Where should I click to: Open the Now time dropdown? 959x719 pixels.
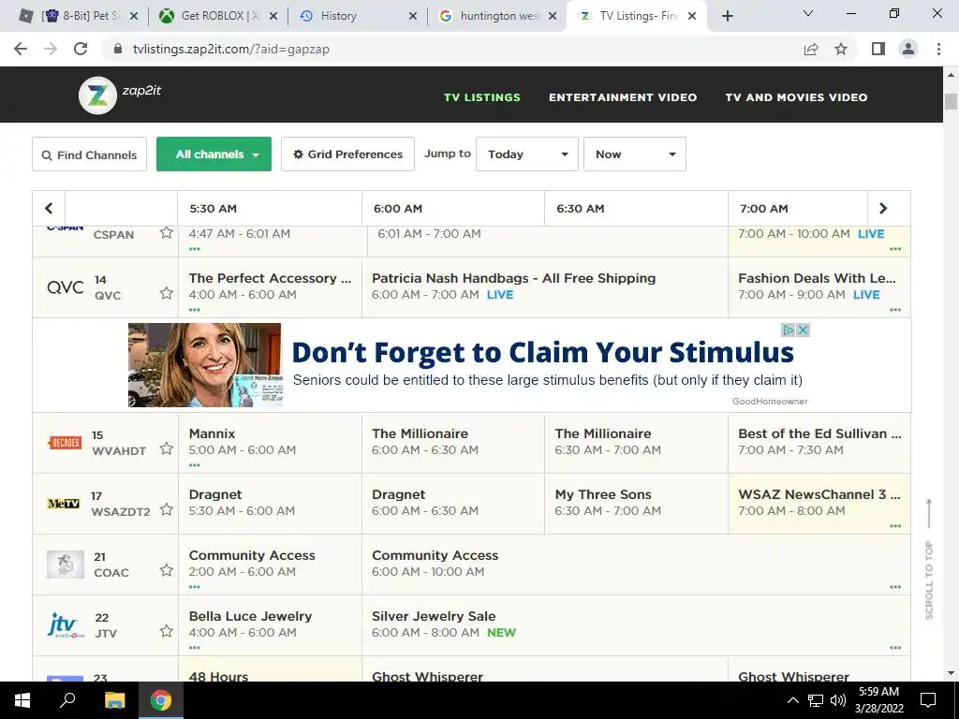(x=635, y=154)
